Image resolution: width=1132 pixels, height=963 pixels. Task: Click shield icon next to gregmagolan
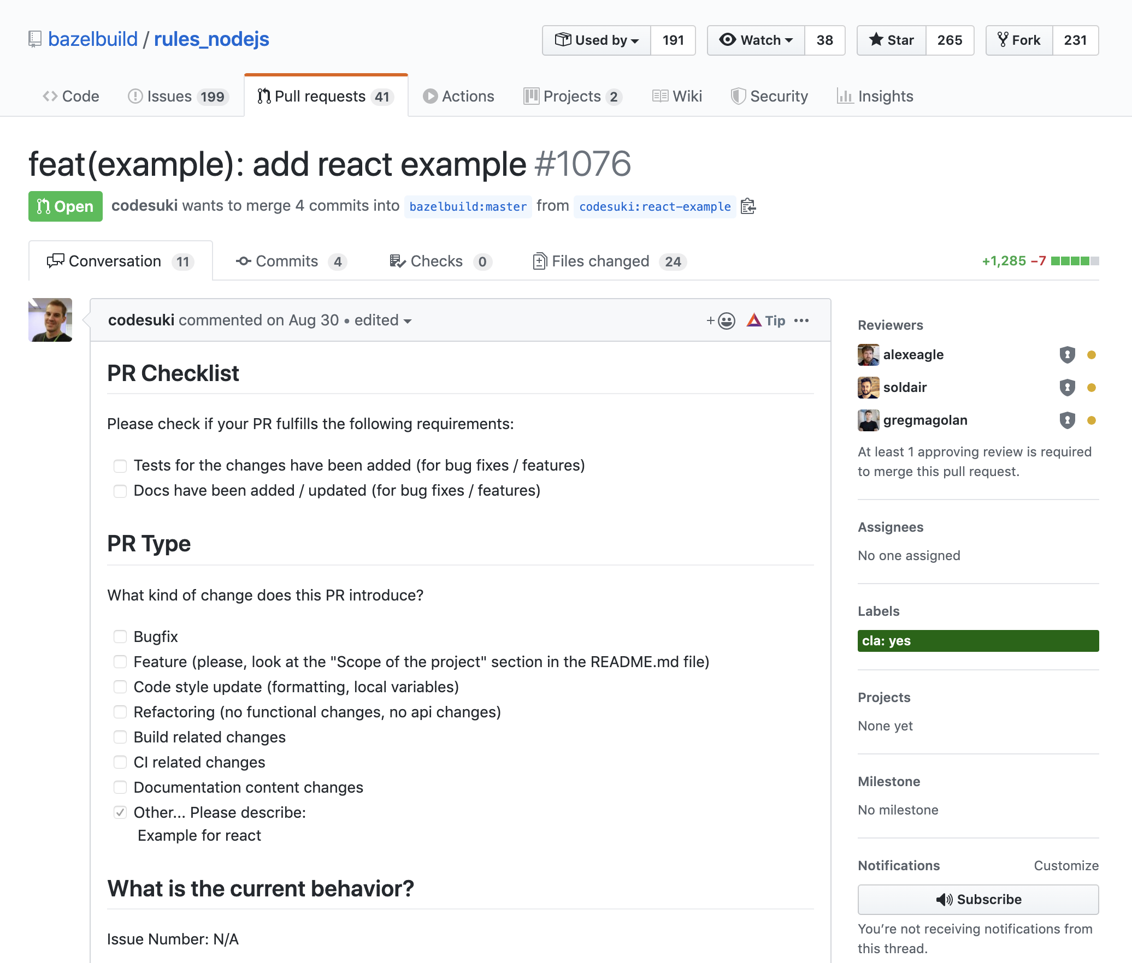point(1067,420)
